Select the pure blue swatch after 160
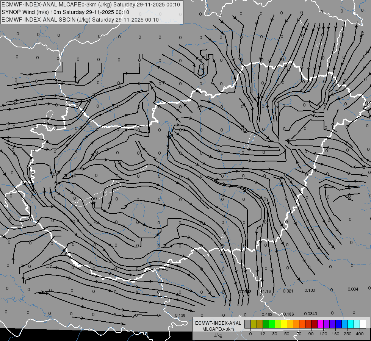 point(338,324)
